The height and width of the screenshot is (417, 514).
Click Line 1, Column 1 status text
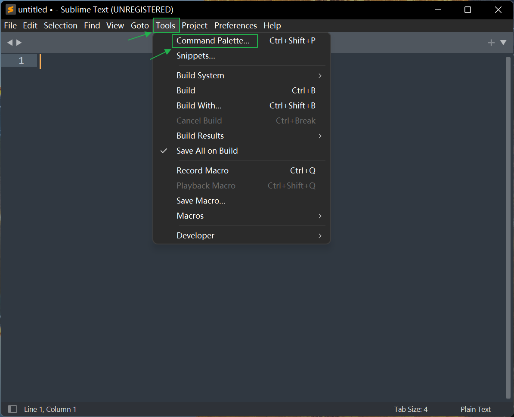coord(50,409)
